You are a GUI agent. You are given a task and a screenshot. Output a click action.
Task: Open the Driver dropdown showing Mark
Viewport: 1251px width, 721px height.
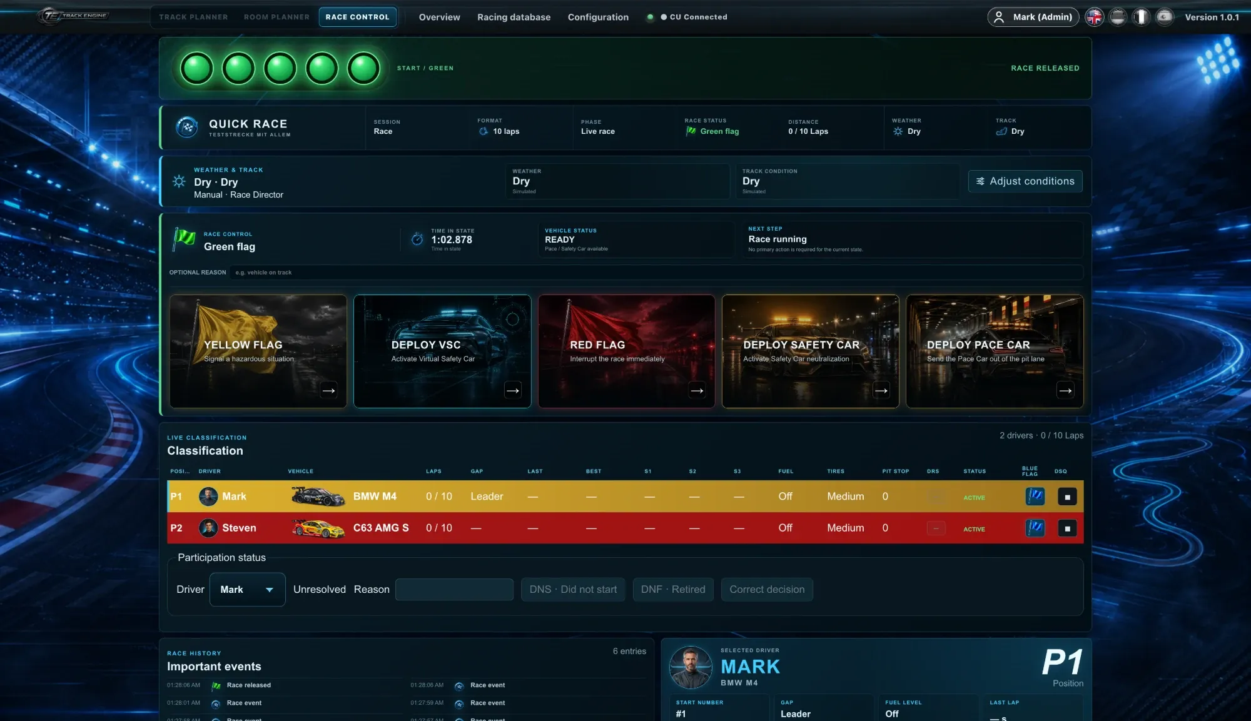click(x=247, y=590)
